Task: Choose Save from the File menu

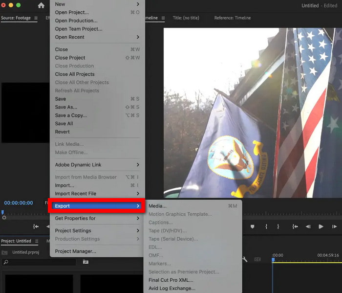Action: coord(97,99)
